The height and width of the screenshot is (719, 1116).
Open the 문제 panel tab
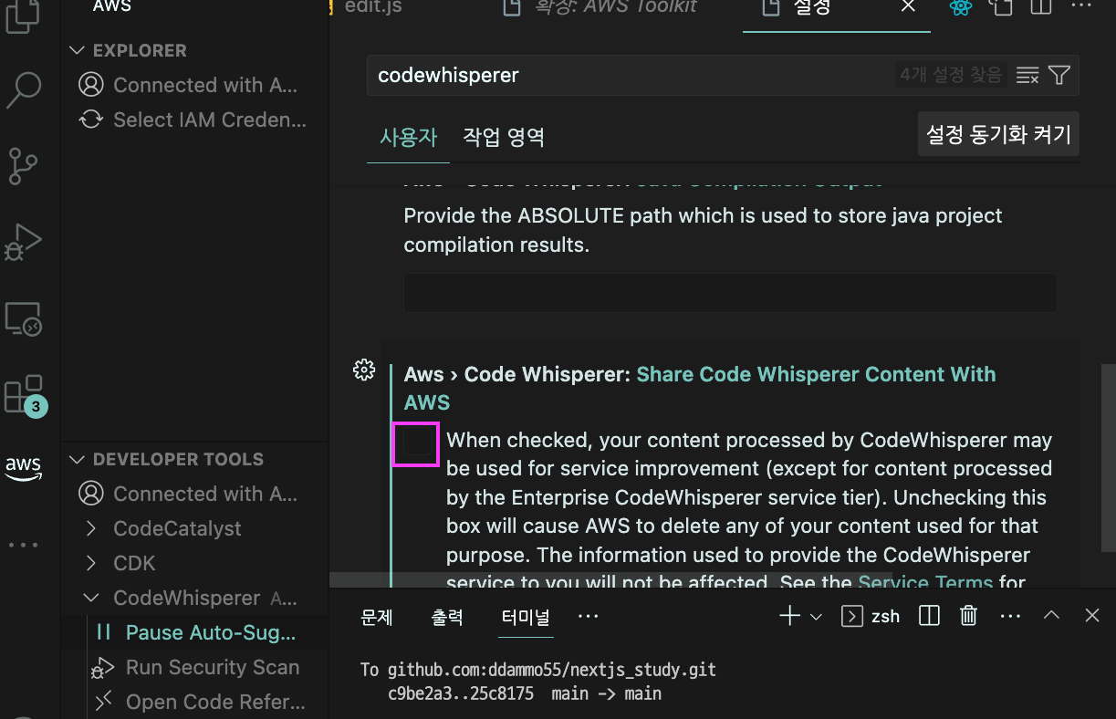(x=377, y=617)
